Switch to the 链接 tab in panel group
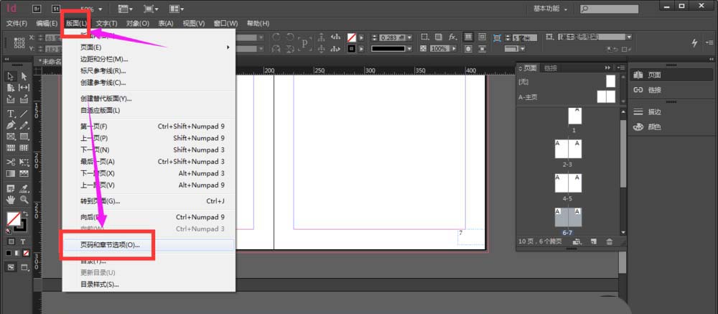 (x=551, y=68)
